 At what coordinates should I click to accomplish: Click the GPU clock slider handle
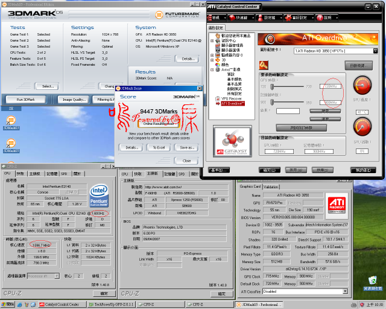click(272, 87)
